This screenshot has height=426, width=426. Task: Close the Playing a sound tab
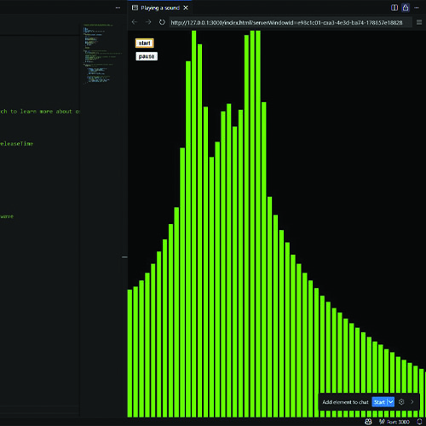pyautogui.click(x=186, y=8)
